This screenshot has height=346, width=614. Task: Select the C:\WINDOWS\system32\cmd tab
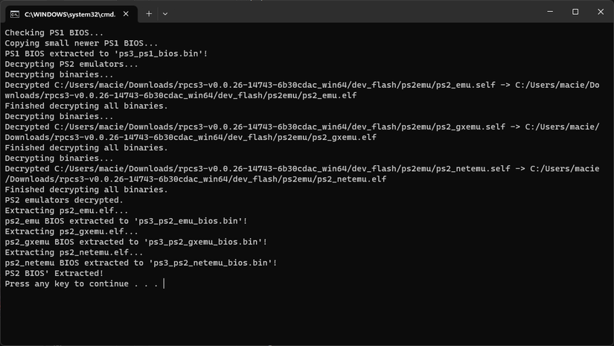pyautogui.click(x=67, y=13)
